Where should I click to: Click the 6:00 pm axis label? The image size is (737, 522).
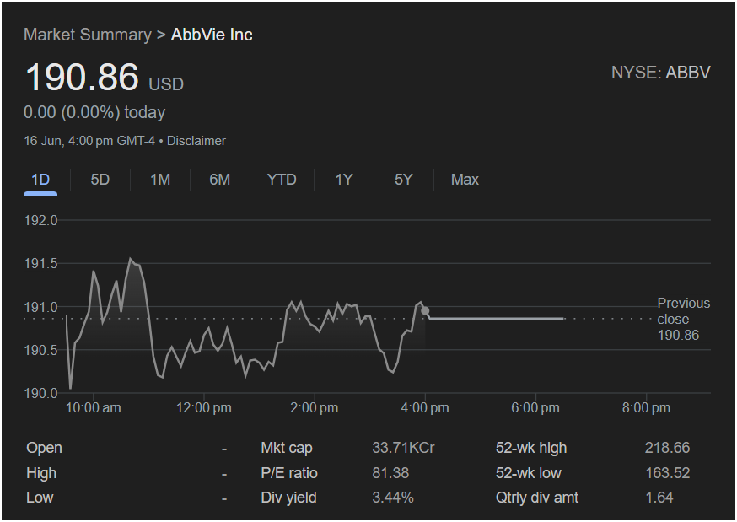pos(535,408)
